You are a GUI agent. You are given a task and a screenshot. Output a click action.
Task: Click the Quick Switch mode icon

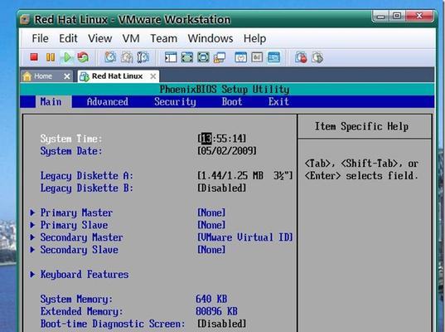(187, 57)
